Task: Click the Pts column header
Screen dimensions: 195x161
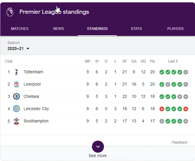Action: click(x=152, y=61)
